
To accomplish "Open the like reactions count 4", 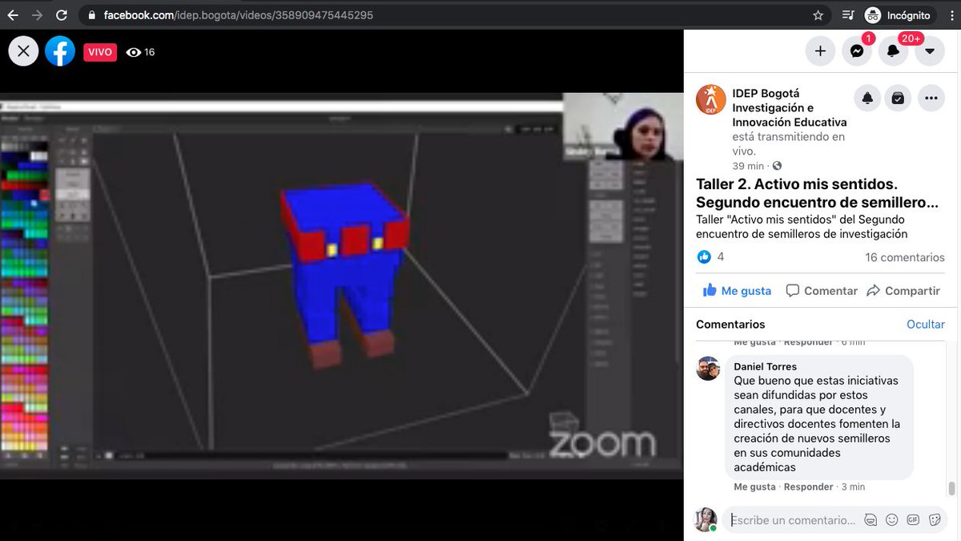I will click(x=710, y=257).
